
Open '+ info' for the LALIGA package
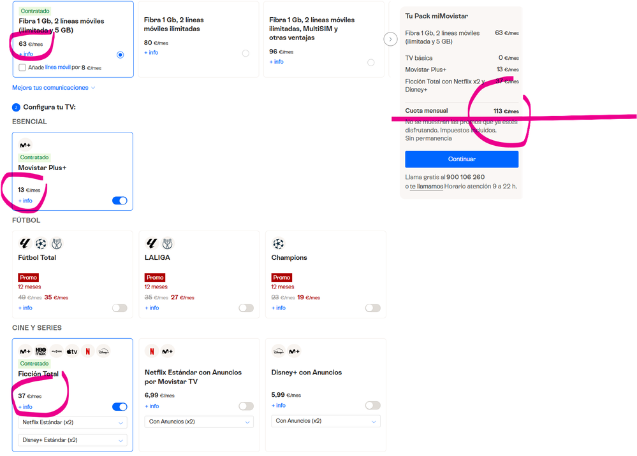pos(152,308)
